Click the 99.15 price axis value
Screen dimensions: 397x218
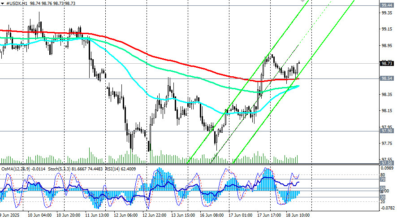[387, 30]
